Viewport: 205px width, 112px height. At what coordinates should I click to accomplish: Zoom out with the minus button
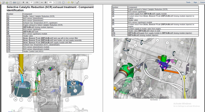tap(42, 2)
